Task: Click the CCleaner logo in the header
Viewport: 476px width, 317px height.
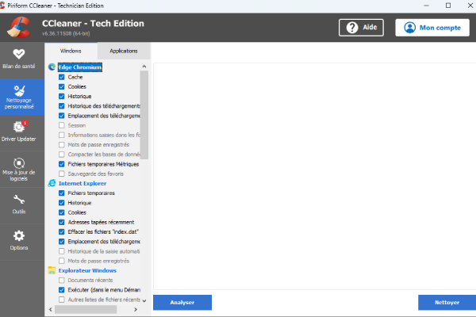Action: click(x=19, y=27)
